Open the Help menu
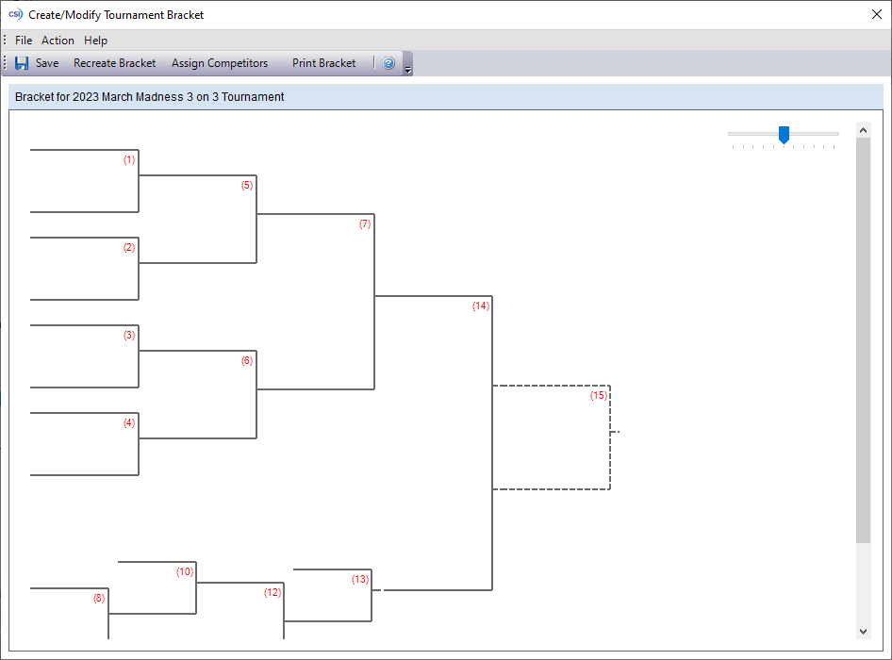The width and height of the screenshot is (892, 660). point(95,41)
